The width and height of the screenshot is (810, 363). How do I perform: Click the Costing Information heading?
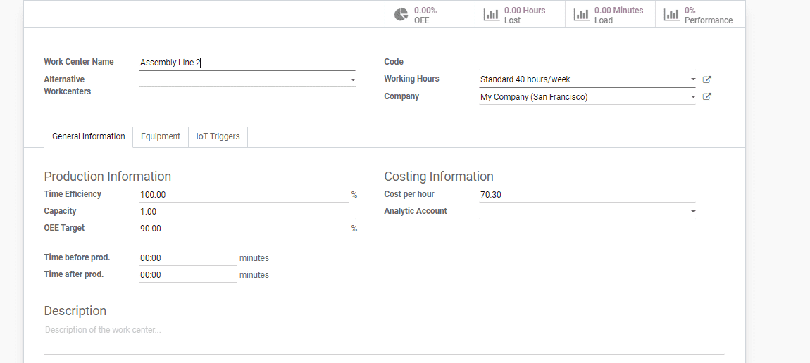[x=439, y=177]
